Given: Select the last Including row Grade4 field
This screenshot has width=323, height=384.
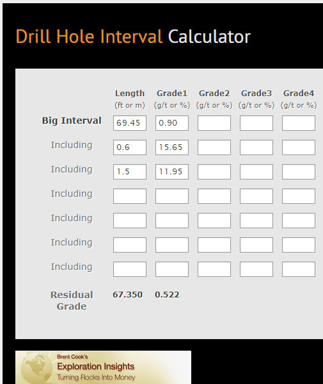Looking at the screenshot, I should (299, 269).
